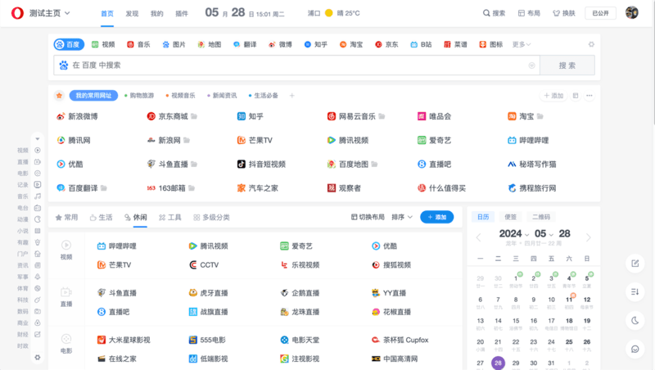Collapse sidebar with the top arrow
655x370 pixels.
click(x=38, y=138)
